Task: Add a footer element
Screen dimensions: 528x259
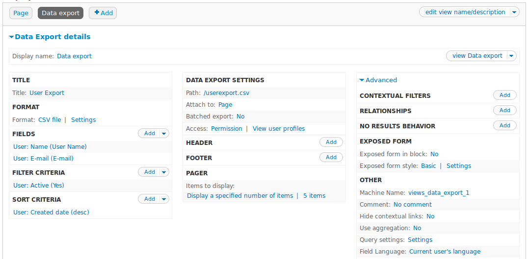Action: point(331,157)
